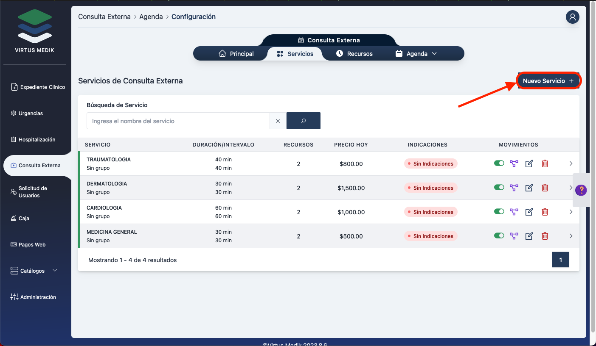
Task: Edit the DERMATOLOGIA service with the pencil icon
Action: point(529,188)
